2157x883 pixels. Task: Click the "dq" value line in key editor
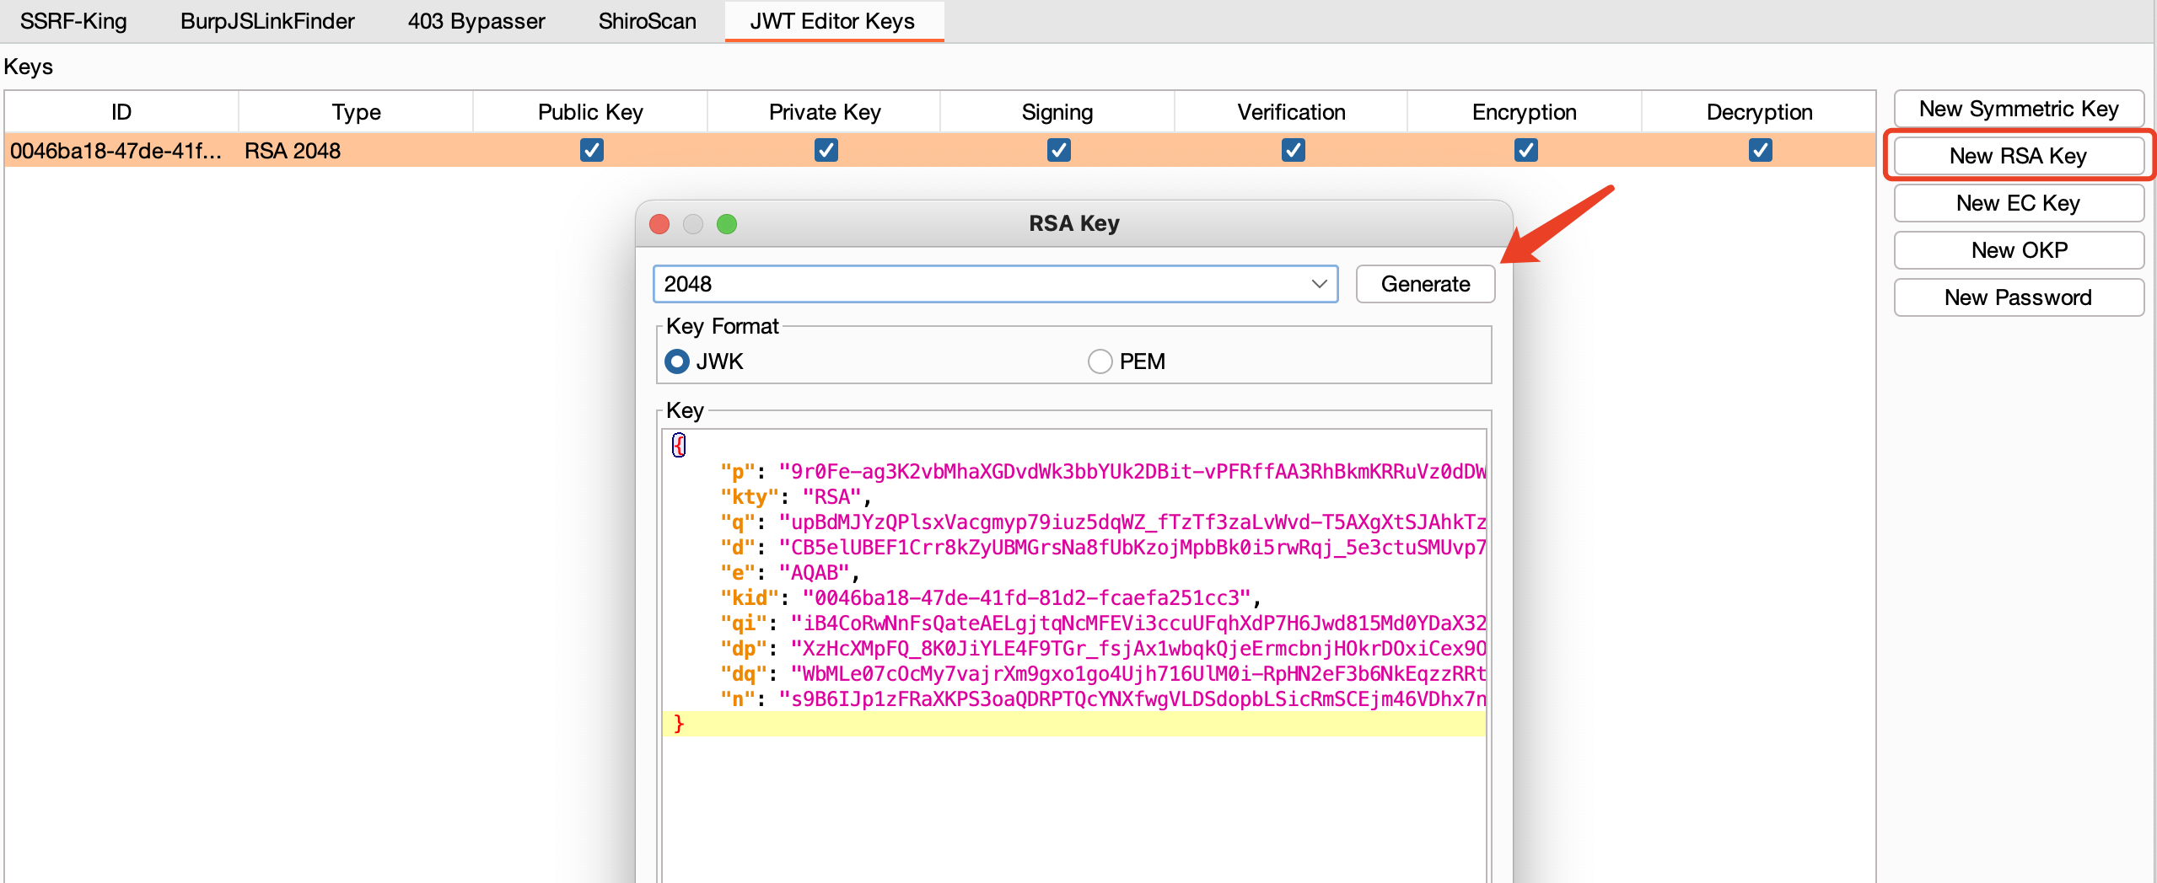tap(1103, 674)
